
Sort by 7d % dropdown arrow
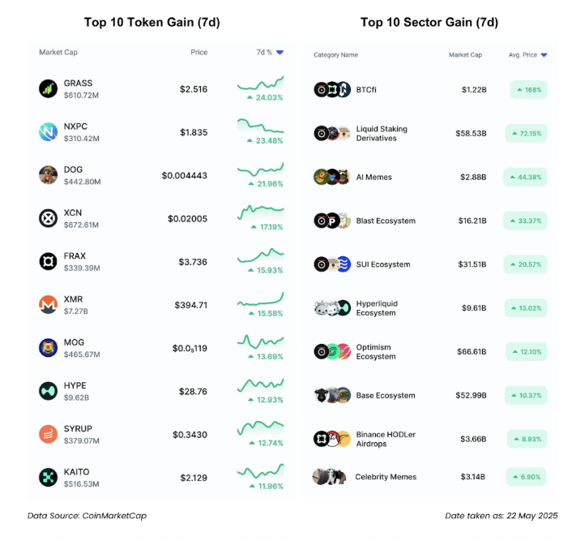coord(279,53)
